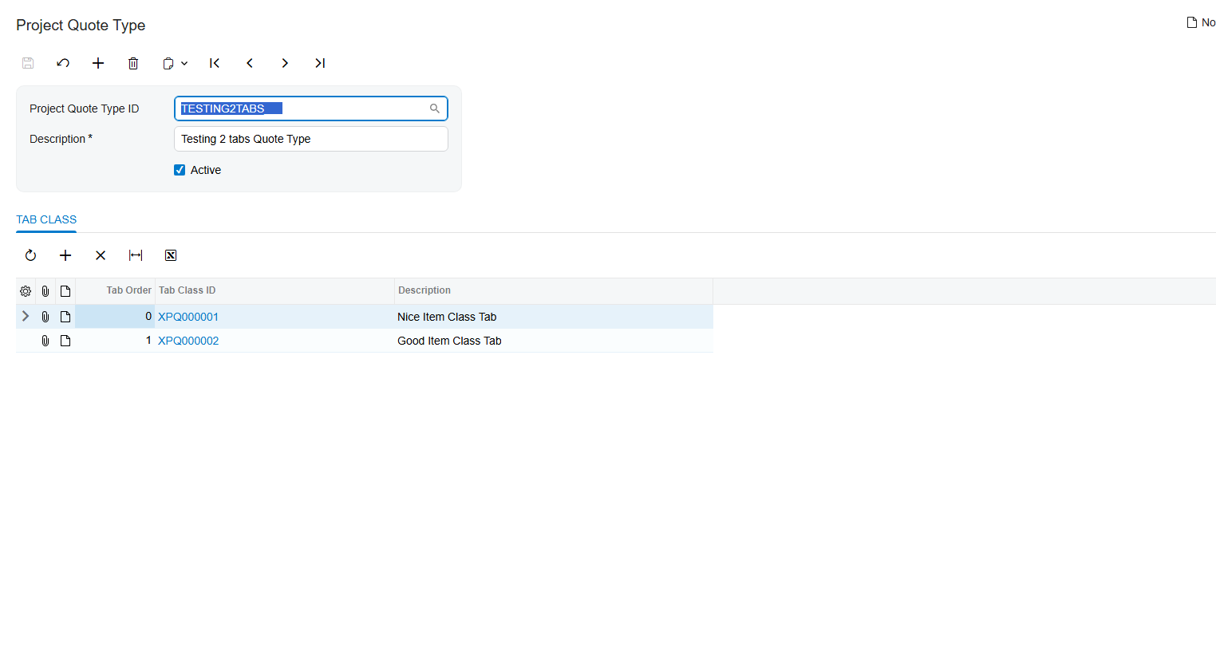Screen dimensions: 1216x651
Task: Go to the first record
Action: coord(215,63)
